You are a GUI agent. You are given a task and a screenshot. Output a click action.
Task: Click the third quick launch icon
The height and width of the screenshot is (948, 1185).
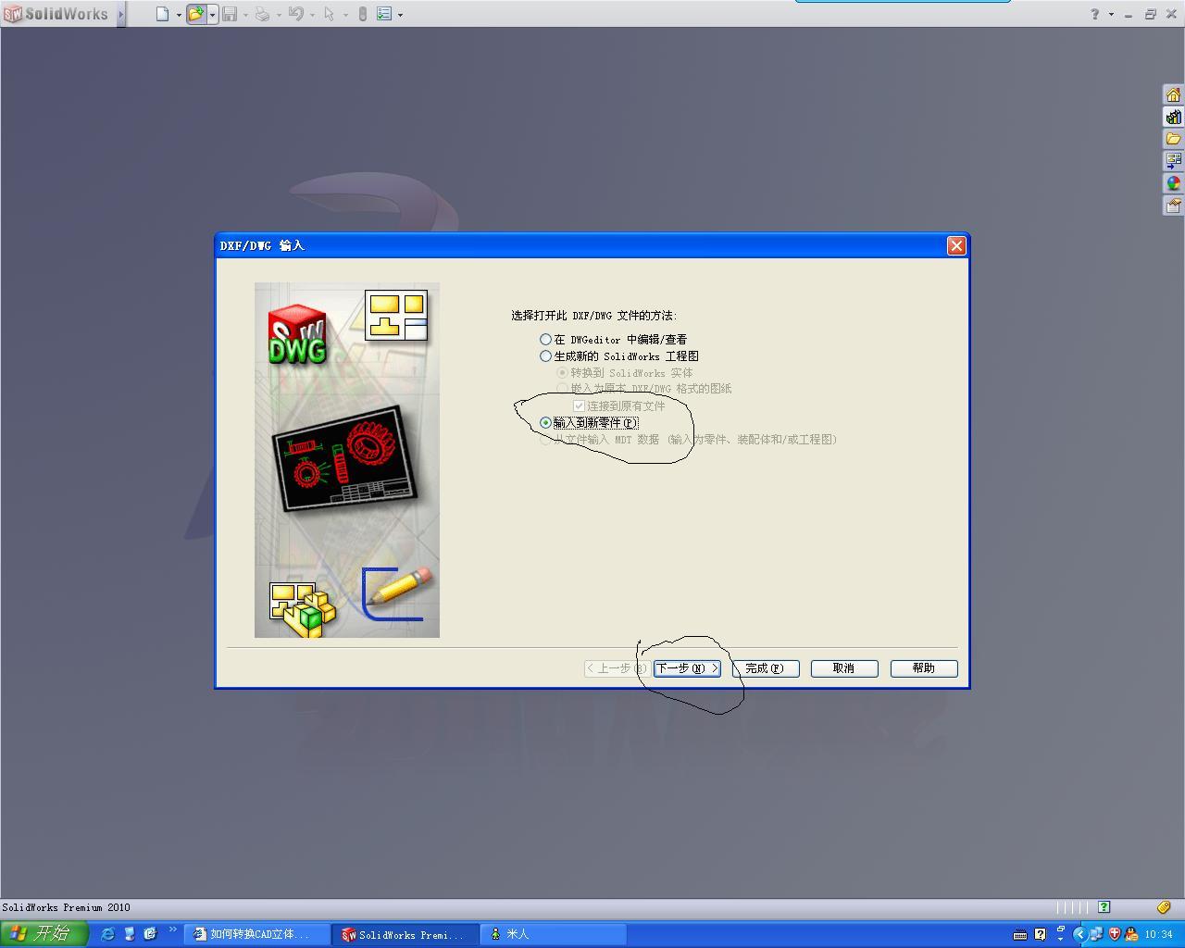(x=150, y=934)
